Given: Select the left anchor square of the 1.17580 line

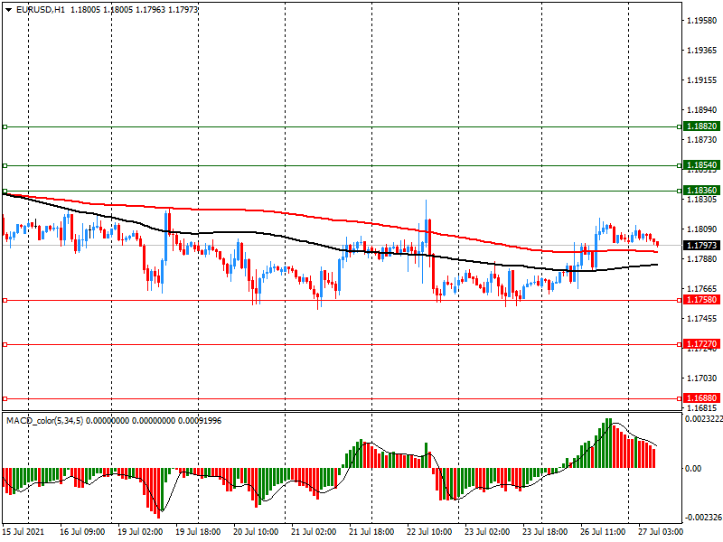Looking at the screenshot, I should coord(5,301).
